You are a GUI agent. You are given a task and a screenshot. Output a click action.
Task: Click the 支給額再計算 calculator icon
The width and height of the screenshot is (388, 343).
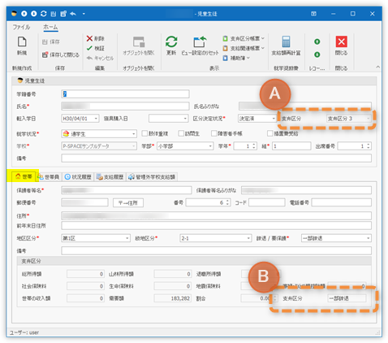pos(286,41)
